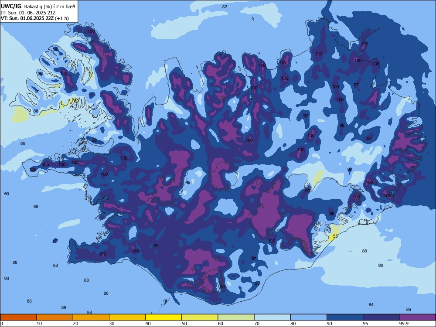Select the indigo 95–99.9 legend swatch

coord(381,317)
